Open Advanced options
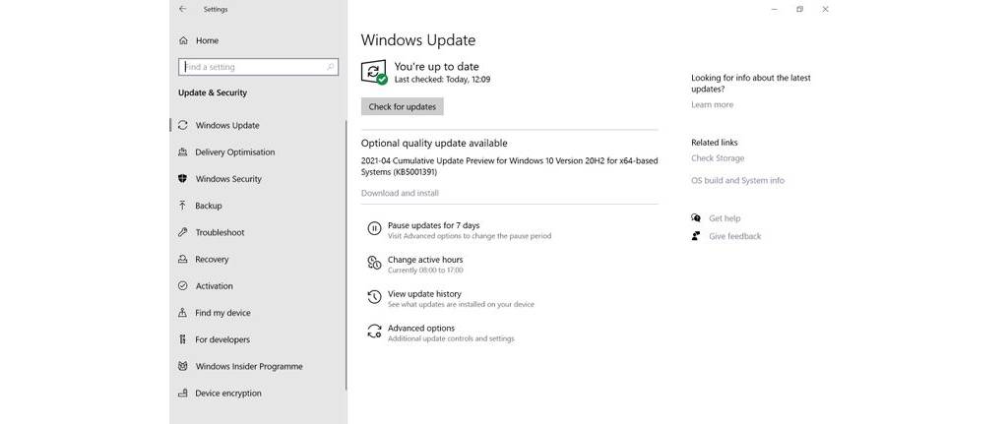The height and width of the screenshot is (424, 1008). point(421,329)
